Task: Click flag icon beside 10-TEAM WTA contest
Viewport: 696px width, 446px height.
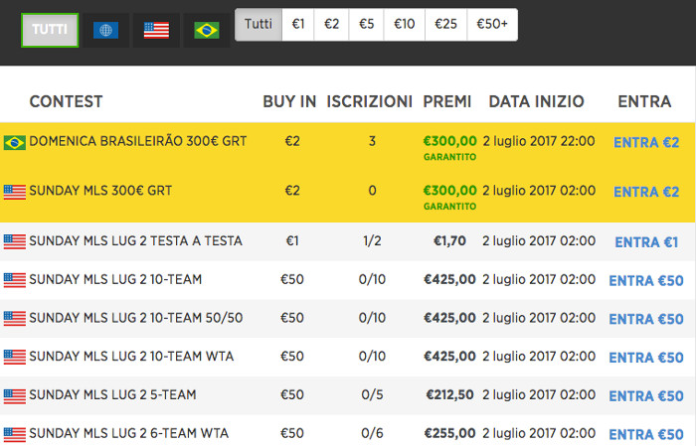Action: pyautogui.click(x=15, y=357)
